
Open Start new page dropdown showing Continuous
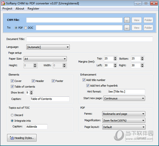point(124,98)
